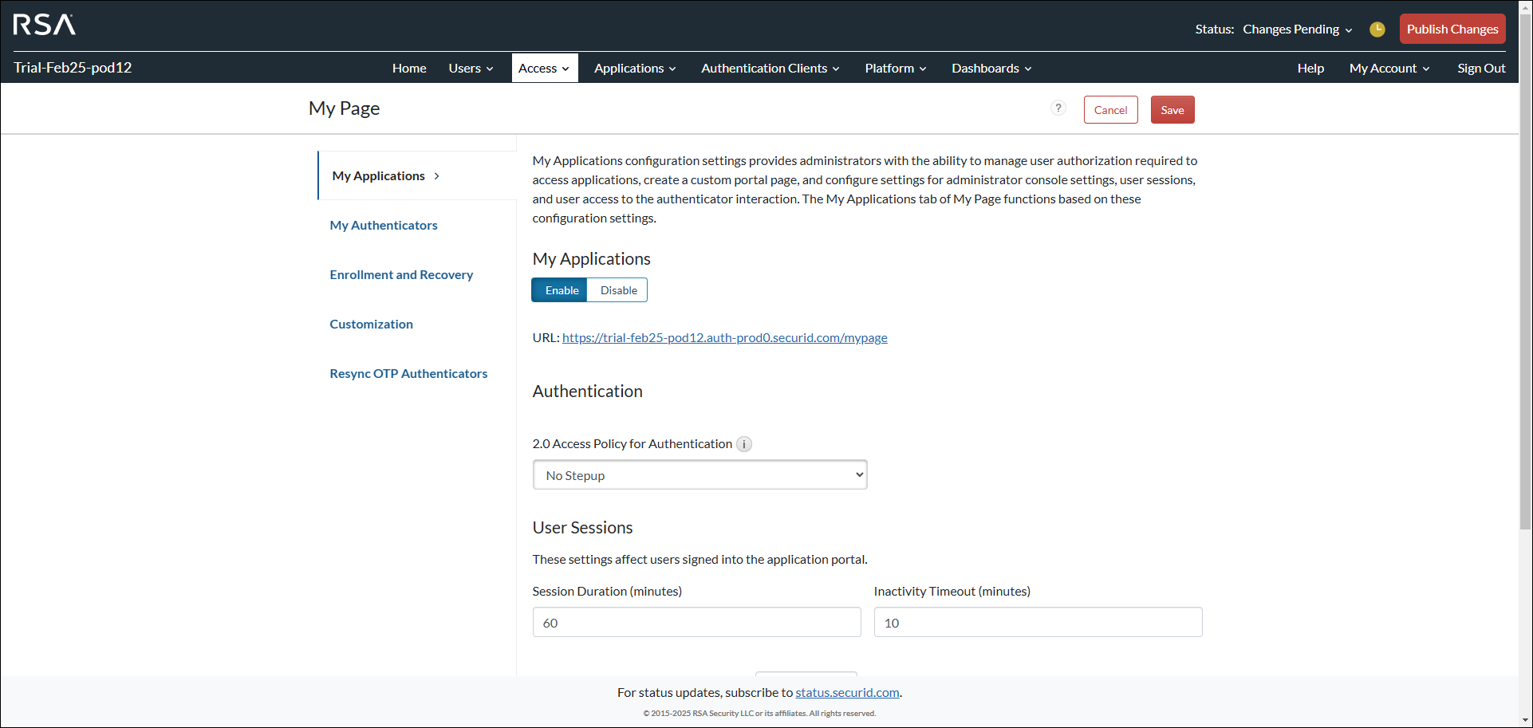Open the My Account menu

(1389, 69)
